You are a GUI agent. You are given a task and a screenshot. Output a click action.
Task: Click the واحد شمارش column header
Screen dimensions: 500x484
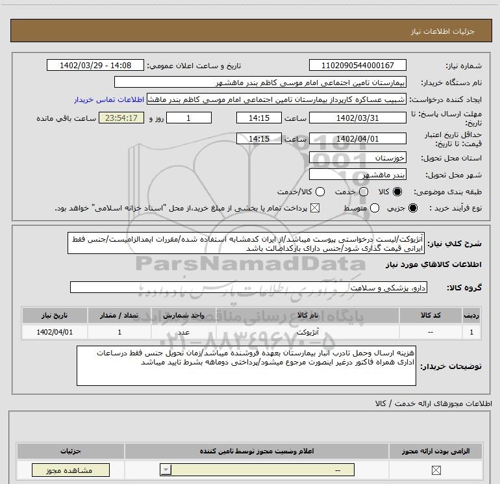[x=184, y=315]
